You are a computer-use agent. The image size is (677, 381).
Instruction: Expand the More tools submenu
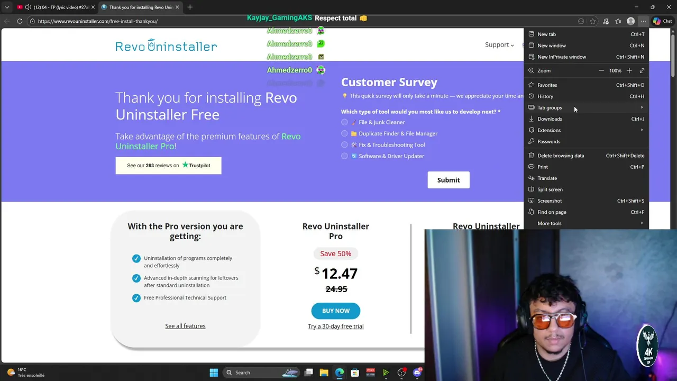[587, 223]
